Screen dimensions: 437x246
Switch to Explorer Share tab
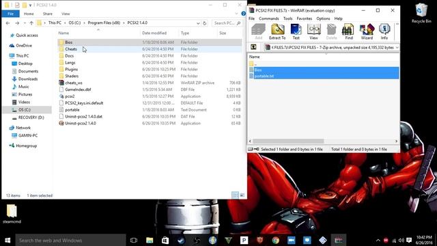coord(47,14)
